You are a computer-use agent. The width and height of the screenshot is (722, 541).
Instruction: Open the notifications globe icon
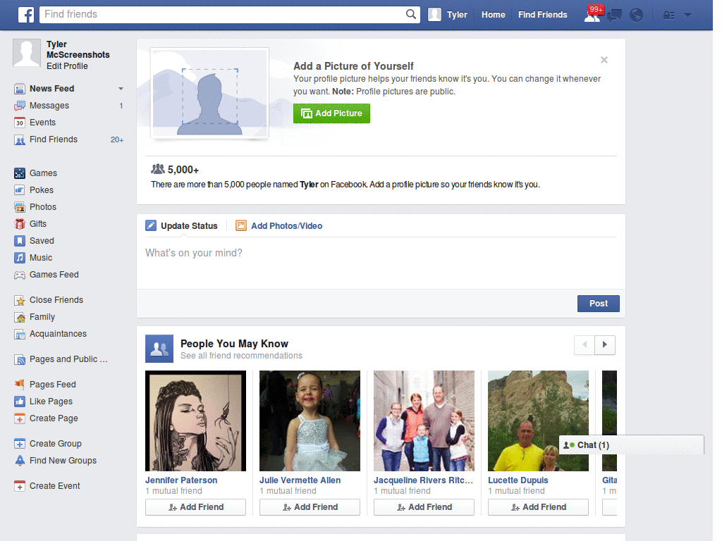(637, 15)
